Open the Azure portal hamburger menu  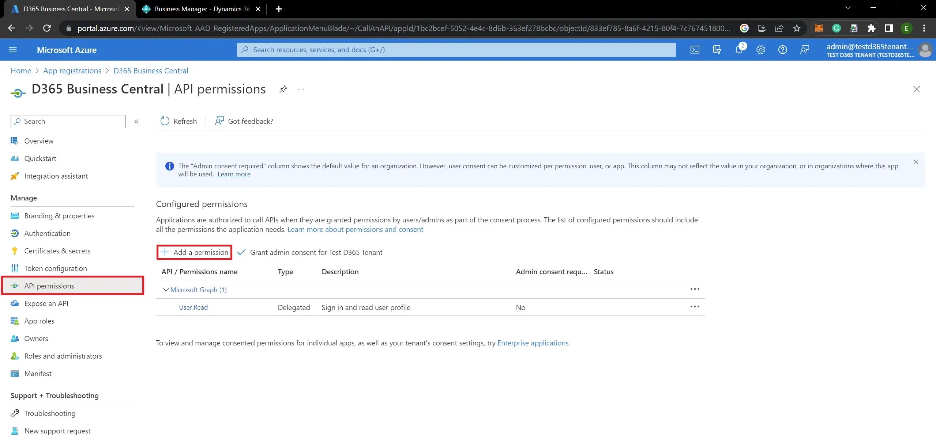click(x=13, y=50)
